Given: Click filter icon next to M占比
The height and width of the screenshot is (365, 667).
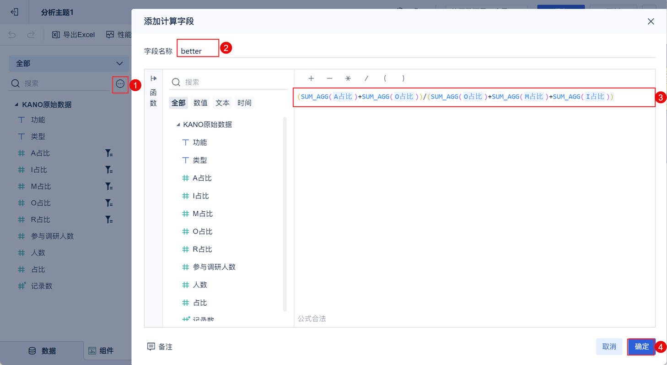Looking at the screenshot, I should coord(109,186).
